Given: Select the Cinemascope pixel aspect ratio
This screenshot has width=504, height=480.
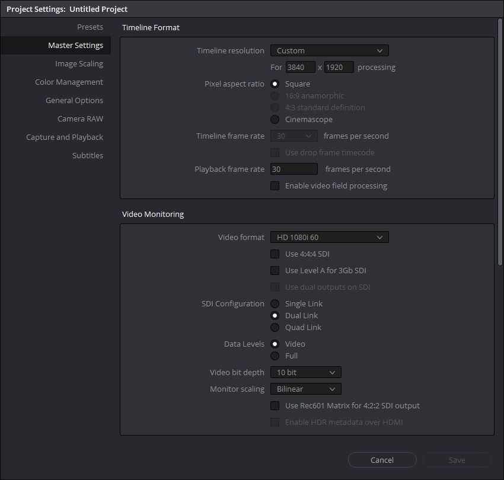Looking at the screenshot, I should [275, 120].
